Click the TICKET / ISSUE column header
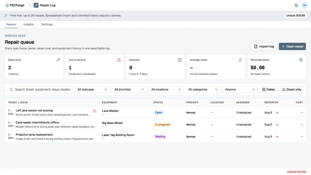This screenshot has width=311, height=175. click(18, 103)
